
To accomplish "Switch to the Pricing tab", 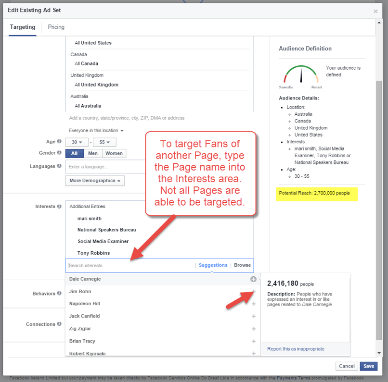I will [x=56, y=27].
